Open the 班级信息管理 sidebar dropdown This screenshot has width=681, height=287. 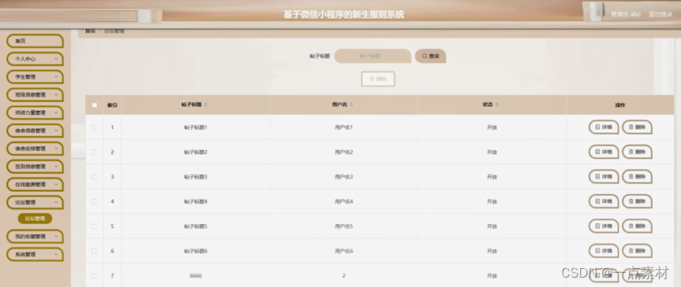pyautogui.click(x=35, y=94)
